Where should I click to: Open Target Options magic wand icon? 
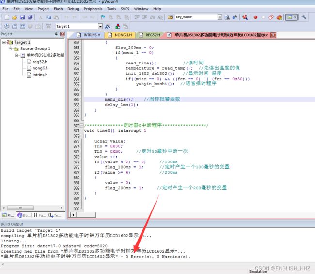108,26
